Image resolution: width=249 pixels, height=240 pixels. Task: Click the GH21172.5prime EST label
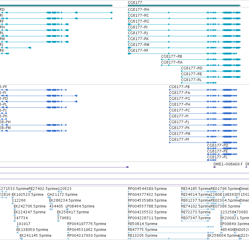pyautogui.click(x=62, y=195)
